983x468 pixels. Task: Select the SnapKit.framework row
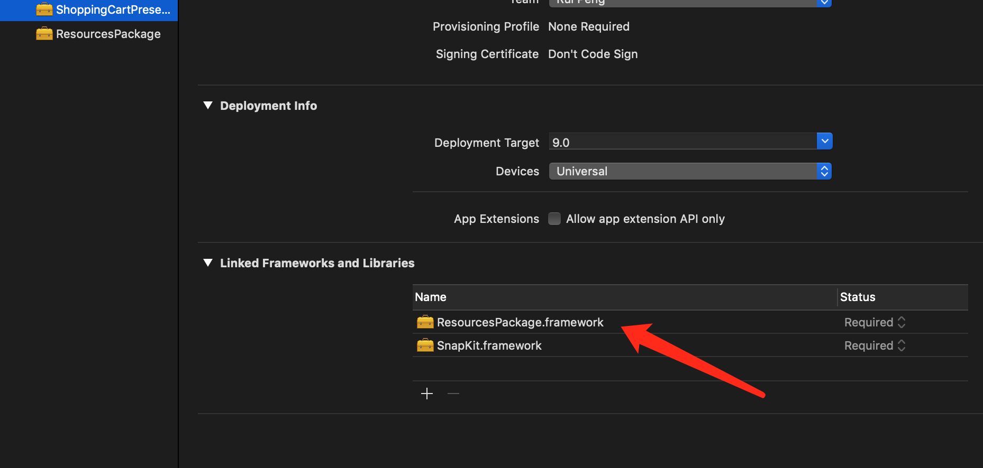click(690, 345)
